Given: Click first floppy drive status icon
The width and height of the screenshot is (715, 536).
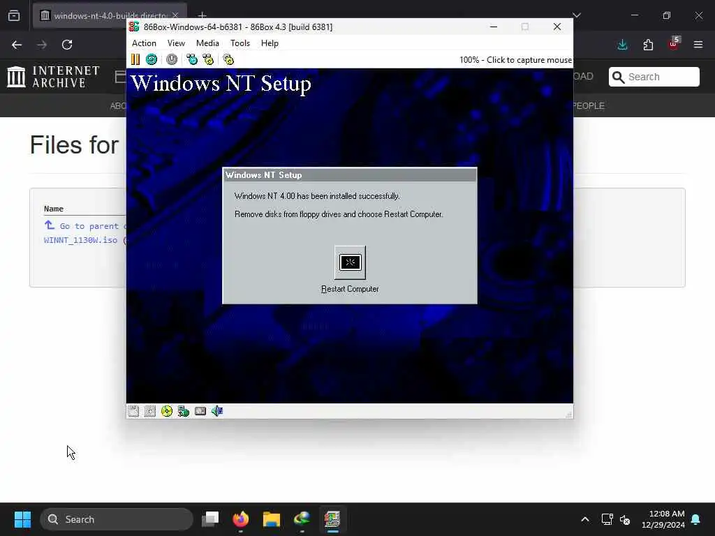Looking at the screenshot, I should pos(133,411).
